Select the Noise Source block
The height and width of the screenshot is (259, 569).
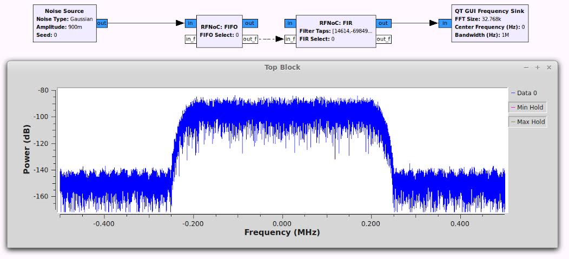(64, 23)
